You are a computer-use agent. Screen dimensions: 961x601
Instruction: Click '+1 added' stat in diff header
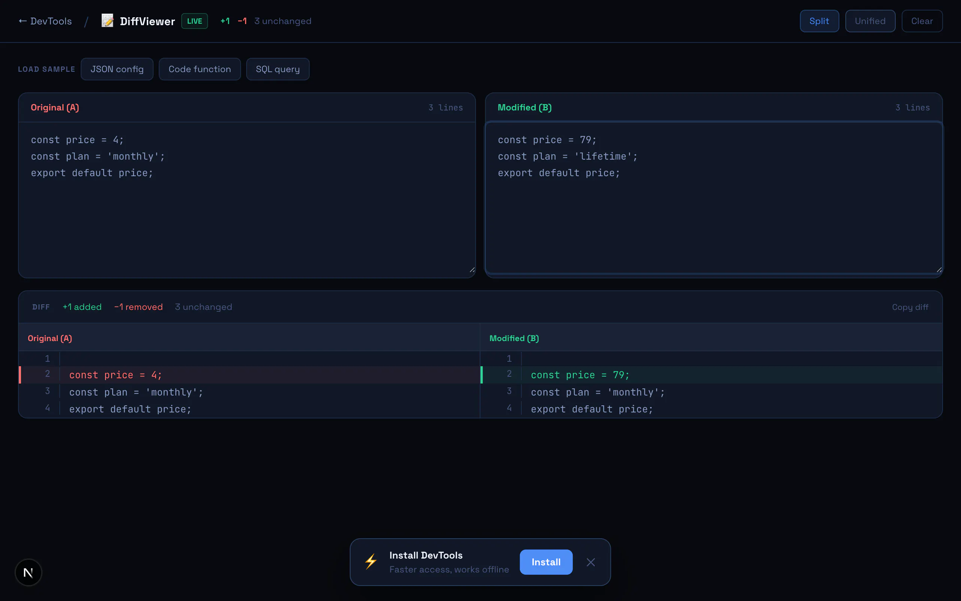pyautogui.click(x=82, y=307)
